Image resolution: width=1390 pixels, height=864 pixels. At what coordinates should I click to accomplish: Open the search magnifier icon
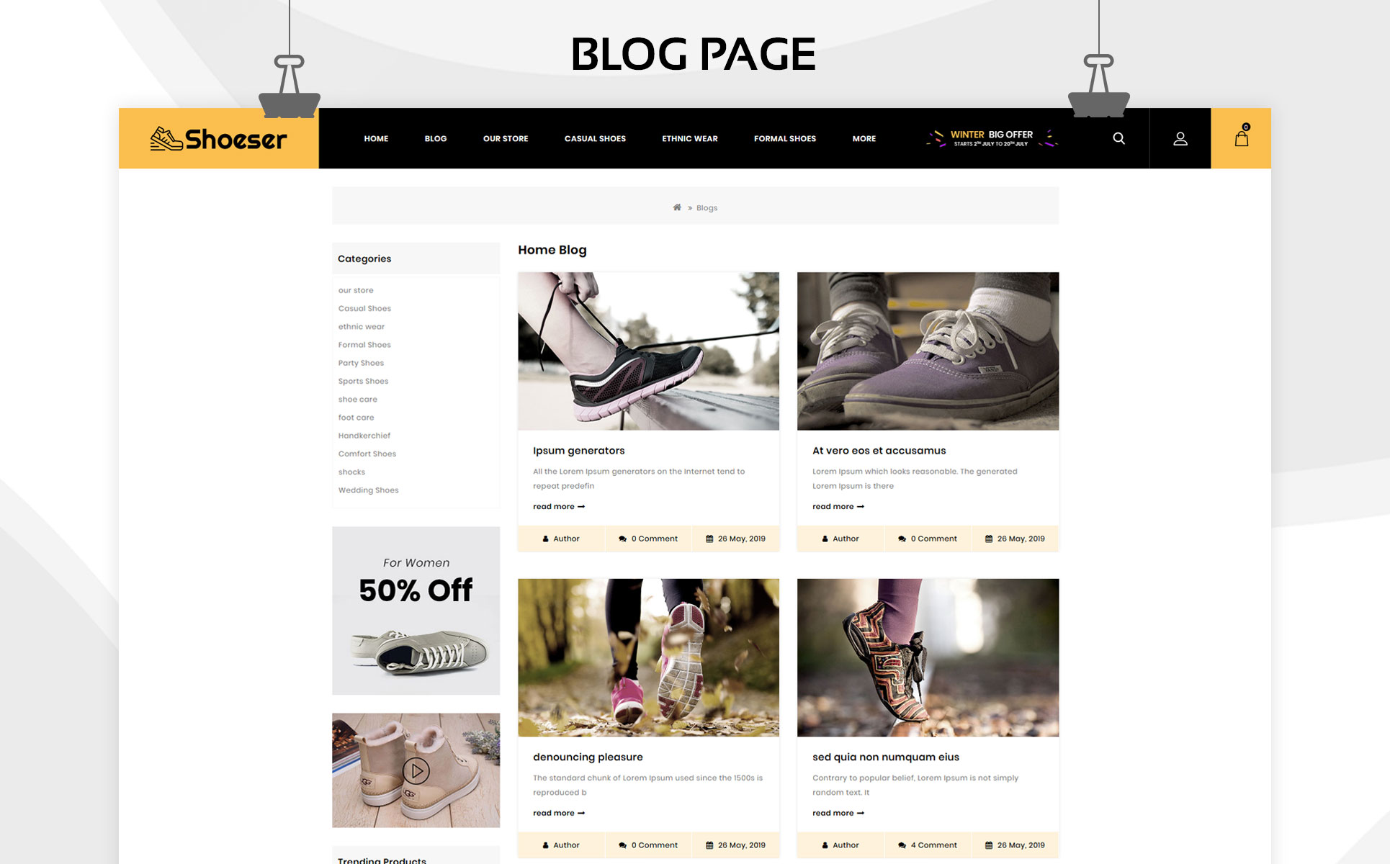pyautogui.click(x=1118, y=138)
